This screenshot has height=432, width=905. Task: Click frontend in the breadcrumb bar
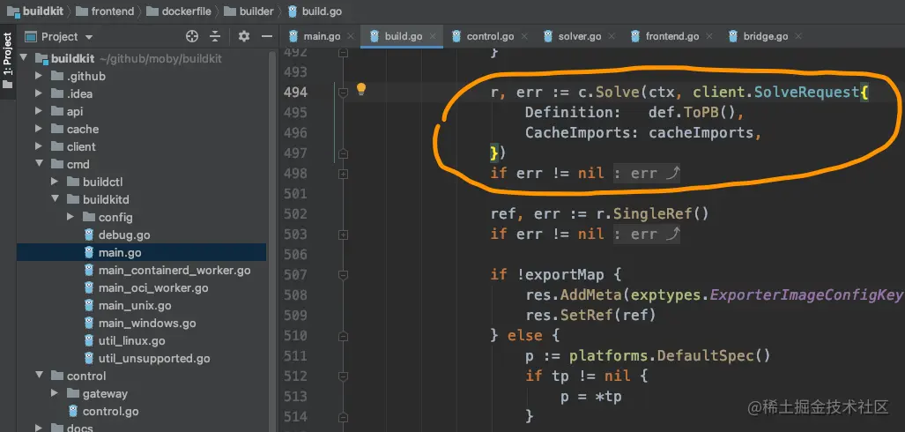click(x=105, y=11)
